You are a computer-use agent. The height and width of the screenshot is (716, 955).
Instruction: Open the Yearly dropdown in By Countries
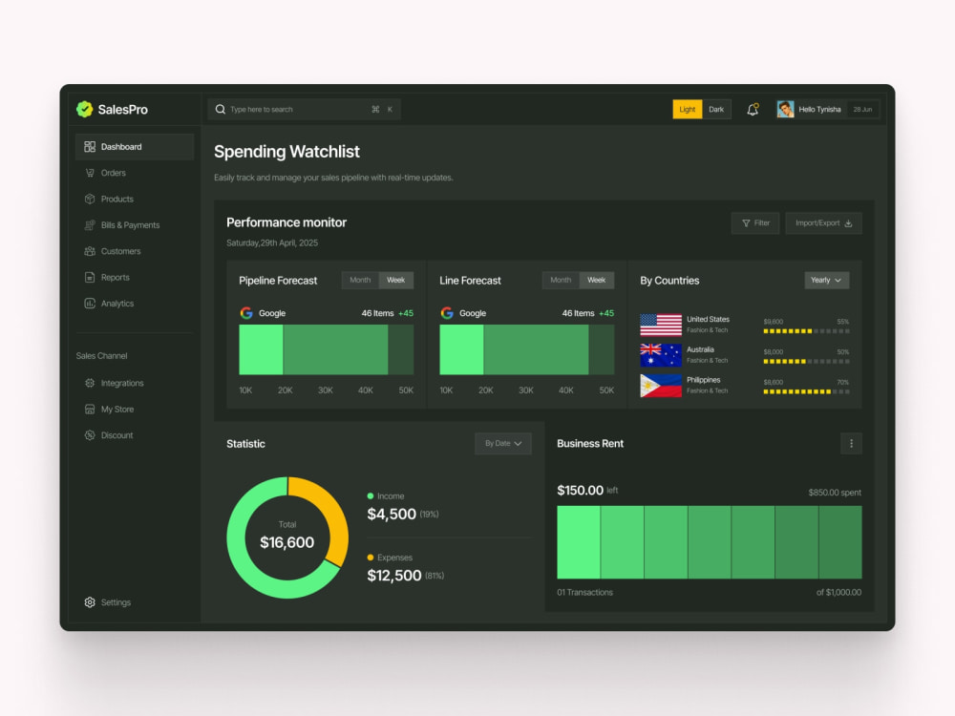[x=826, y=280]
